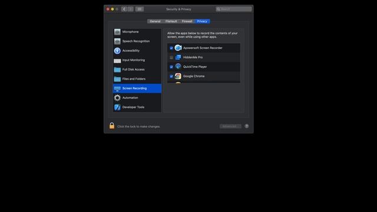Image resolution: width=377 pixels, height=212 pixels.
Task: Click the Advanced button
Action: pos(230,126)
